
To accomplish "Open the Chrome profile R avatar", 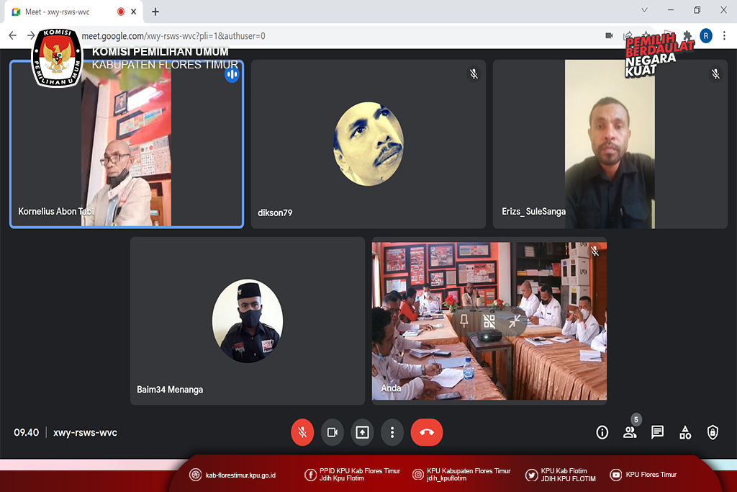I will pos(706,35).
